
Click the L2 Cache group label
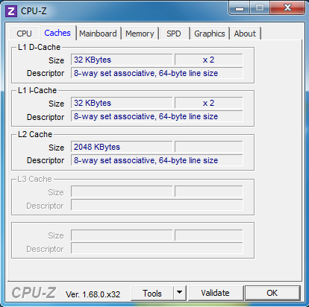(x=35, y=134)
